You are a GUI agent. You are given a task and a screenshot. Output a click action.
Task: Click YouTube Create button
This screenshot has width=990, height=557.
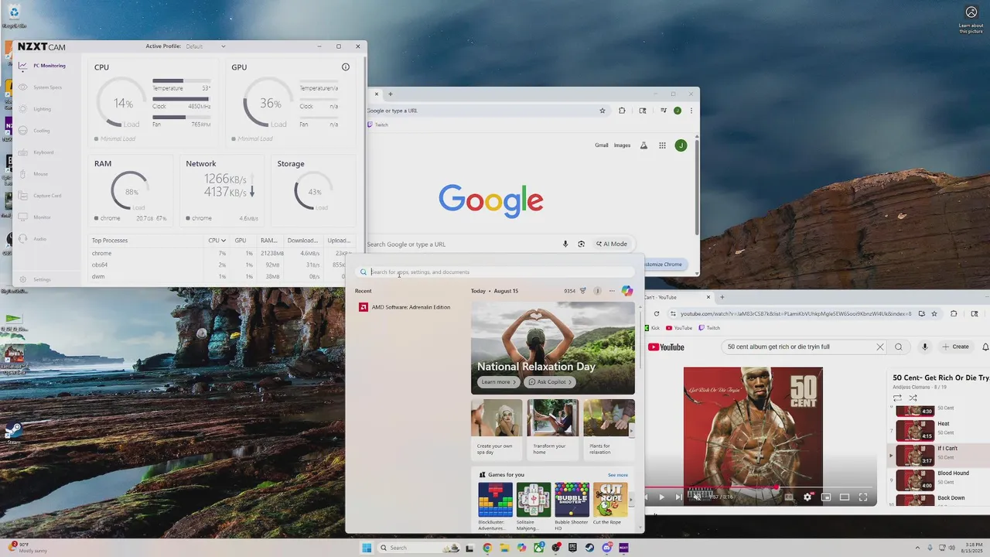point(957,347)
